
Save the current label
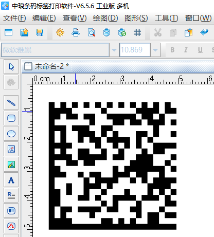[40, 32]
